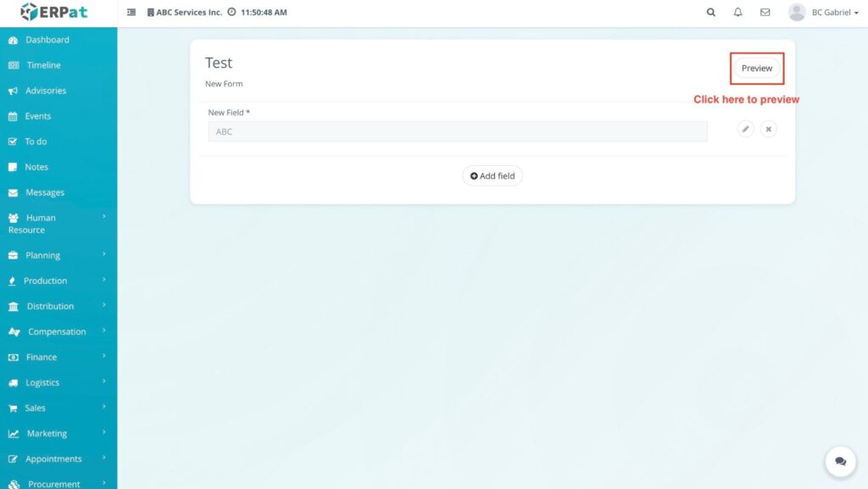The image size is (868, 489).
Task: Click the New Form description text
Action: pos(224,84)
